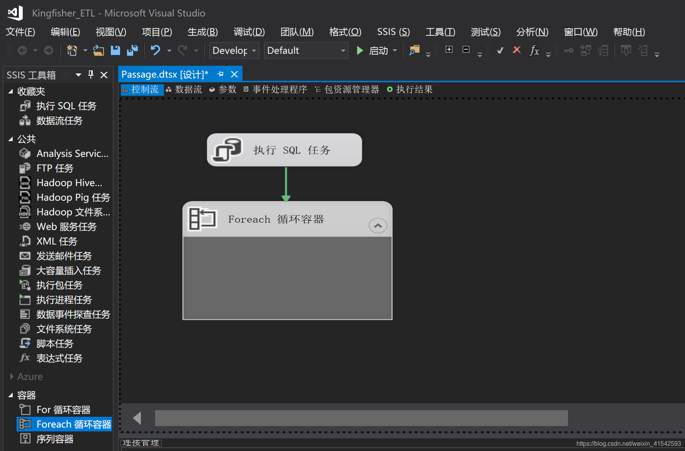Pin the SSIS toolbox panel
This screenshot has width=685, height=451.
point(91,75)
